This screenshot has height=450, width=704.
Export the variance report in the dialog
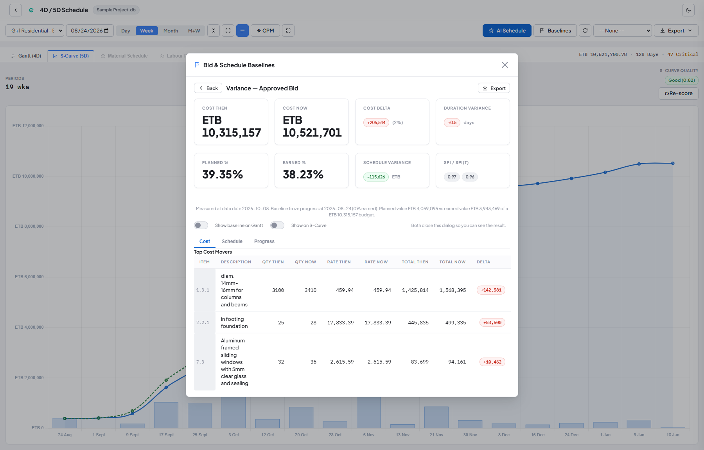[x=494, y=88]
